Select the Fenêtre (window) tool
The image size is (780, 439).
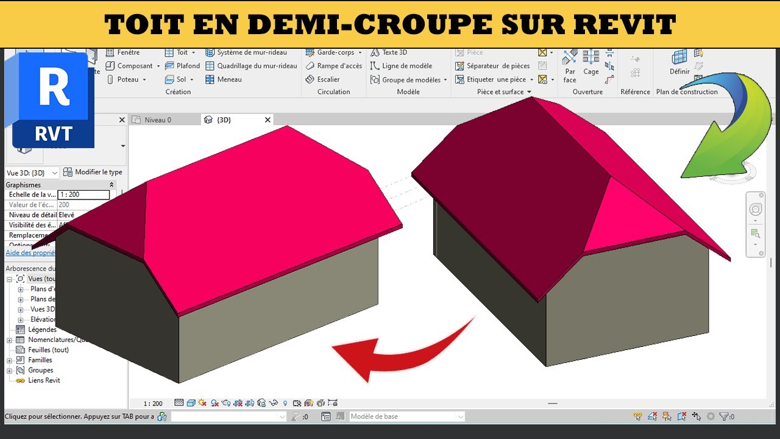[x=123, y=52]
